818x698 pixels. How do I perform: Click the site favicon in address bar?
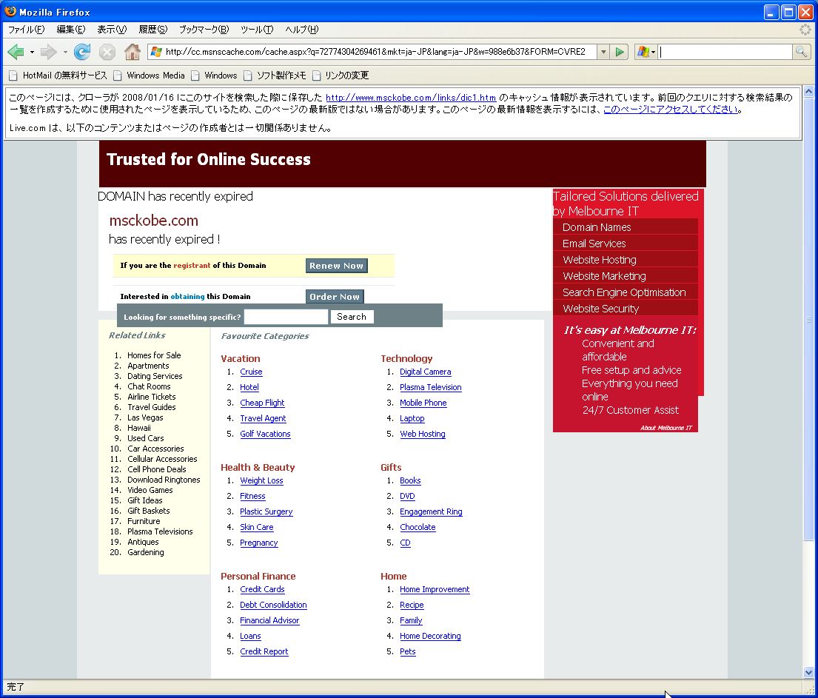(x=156, y=52)
